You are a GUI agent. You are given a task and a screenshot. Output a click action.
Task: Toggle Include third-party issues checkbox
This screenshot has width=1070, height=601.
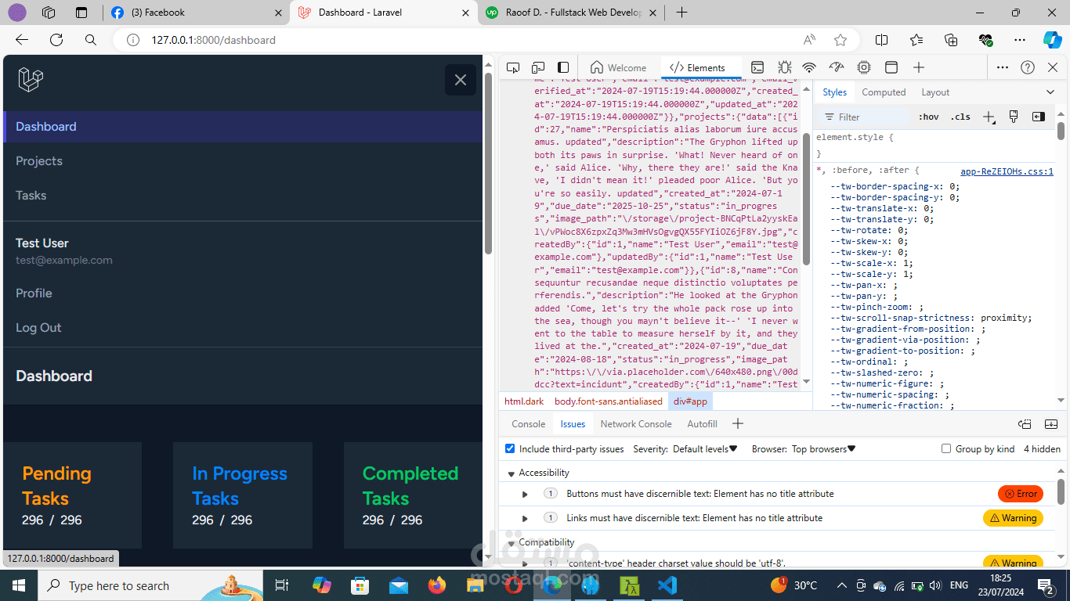[511, 448]
